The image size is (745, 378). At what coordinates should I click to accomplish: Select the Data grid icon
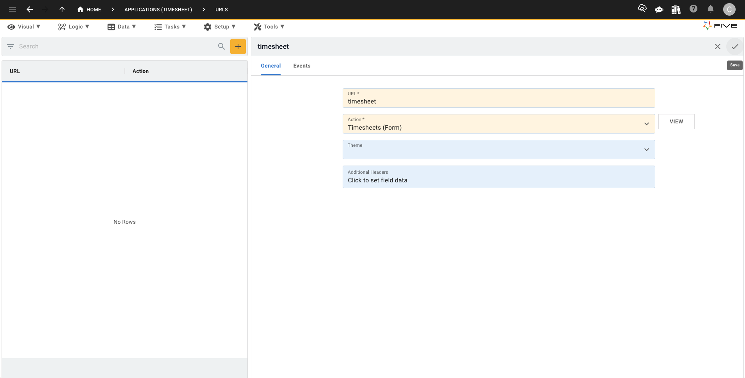[110, 27]
